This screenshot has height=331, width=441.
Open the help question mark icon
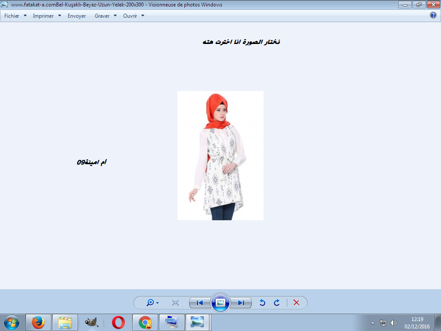(x=433, y=16)
